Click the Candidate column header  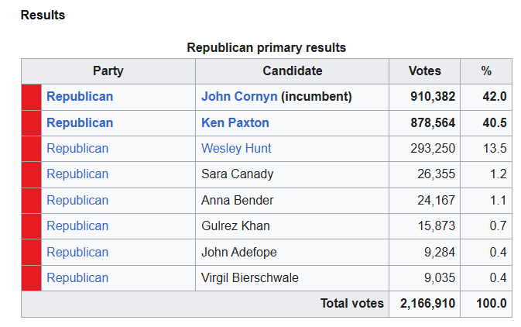(293, 71)
